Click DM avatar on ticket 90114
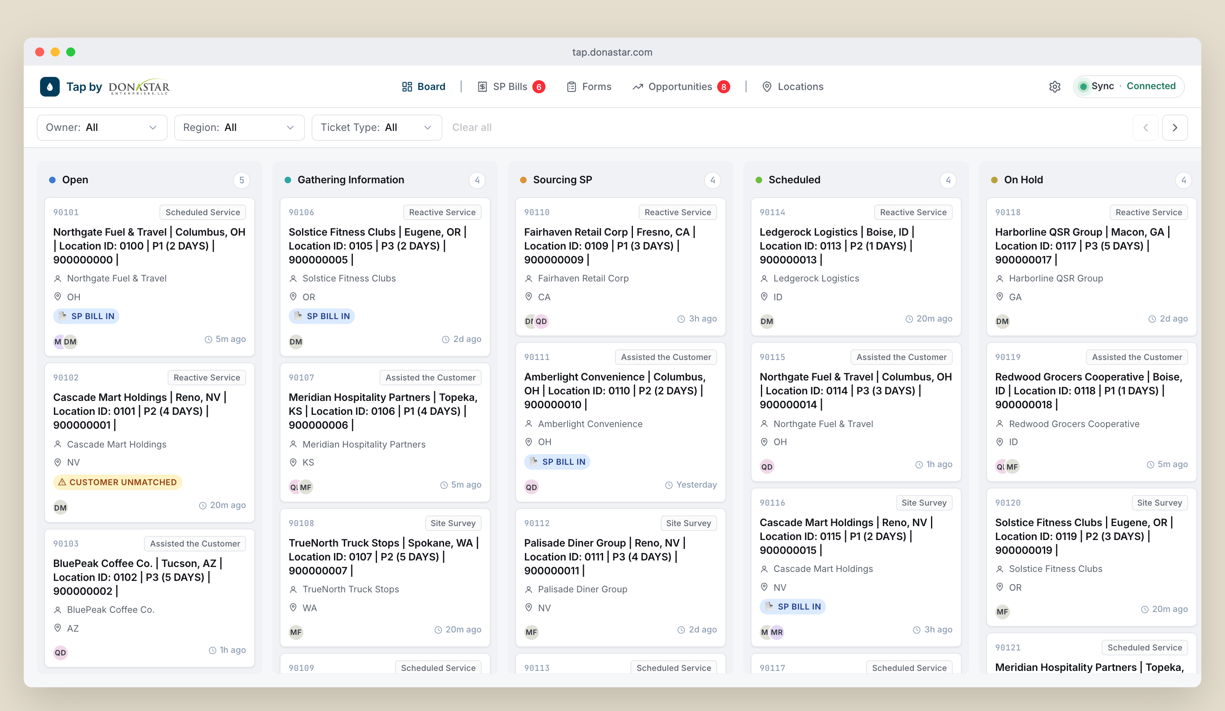This screenshot has width=1225, height=711. click(x=767, y=321)
